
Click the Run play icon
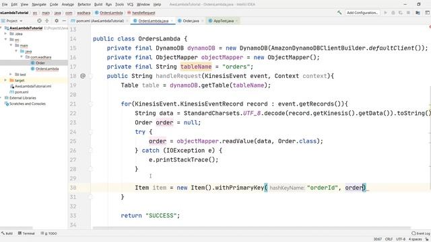click(x=385, y=13)
